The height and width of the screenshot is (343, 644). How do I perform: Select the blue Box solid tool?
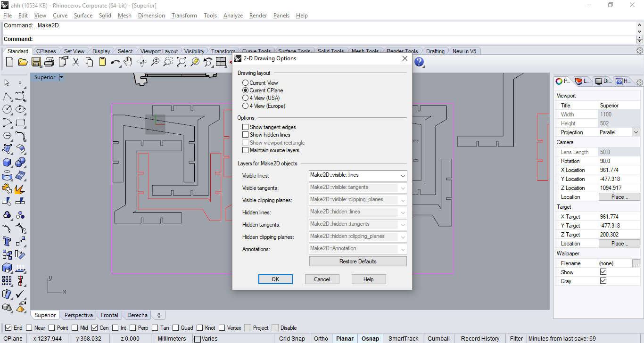(x=7, y=162)
